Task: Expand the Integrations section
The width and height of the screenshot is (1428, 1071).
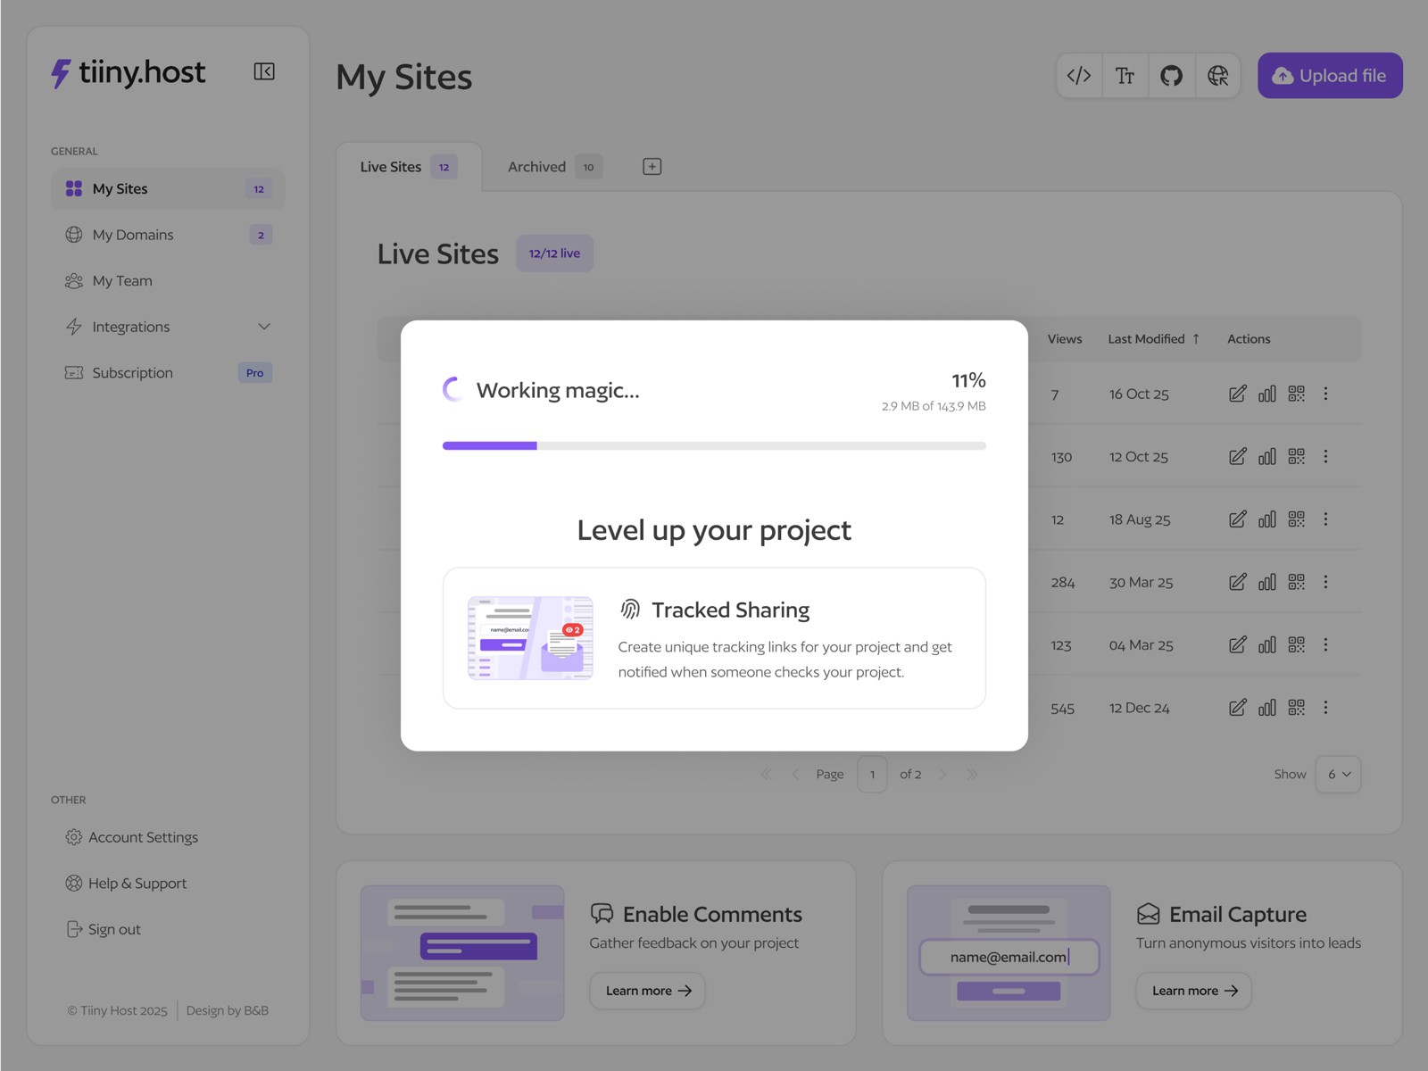Action: (264, 327)
